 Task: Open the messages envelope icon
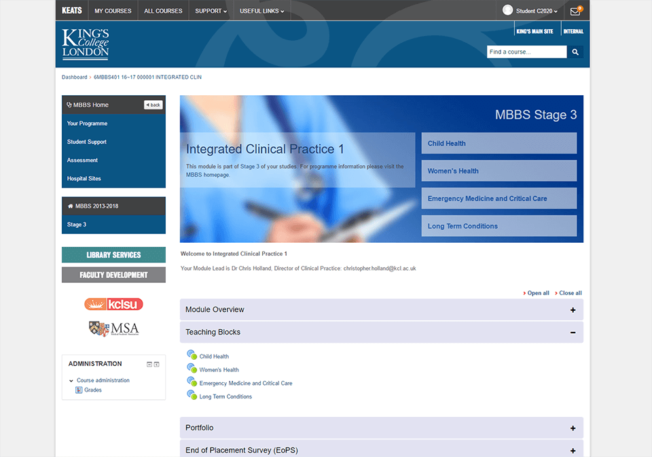point(575,12)
